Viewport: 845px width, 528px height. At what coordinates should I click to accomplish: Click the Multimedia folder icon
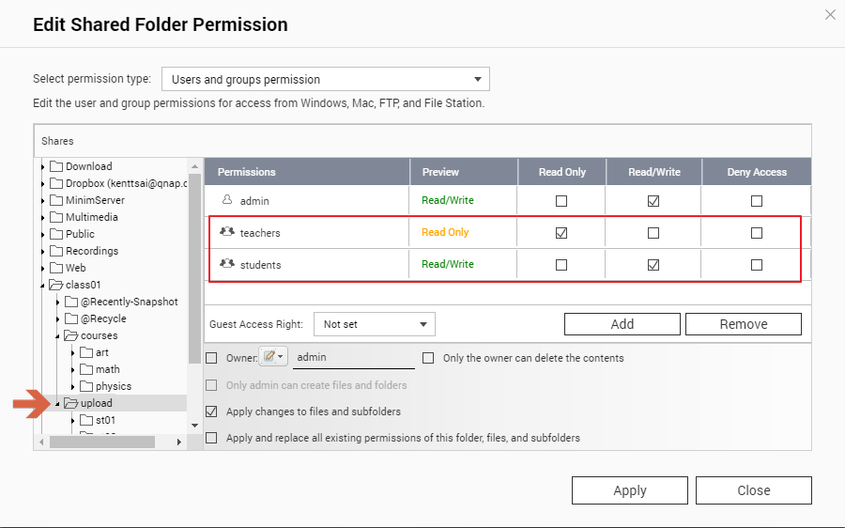coord(56,217)
